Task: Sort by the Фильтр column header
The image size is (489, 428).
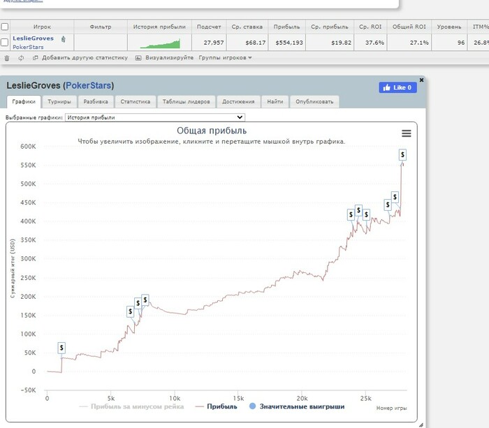Action: 101,27
